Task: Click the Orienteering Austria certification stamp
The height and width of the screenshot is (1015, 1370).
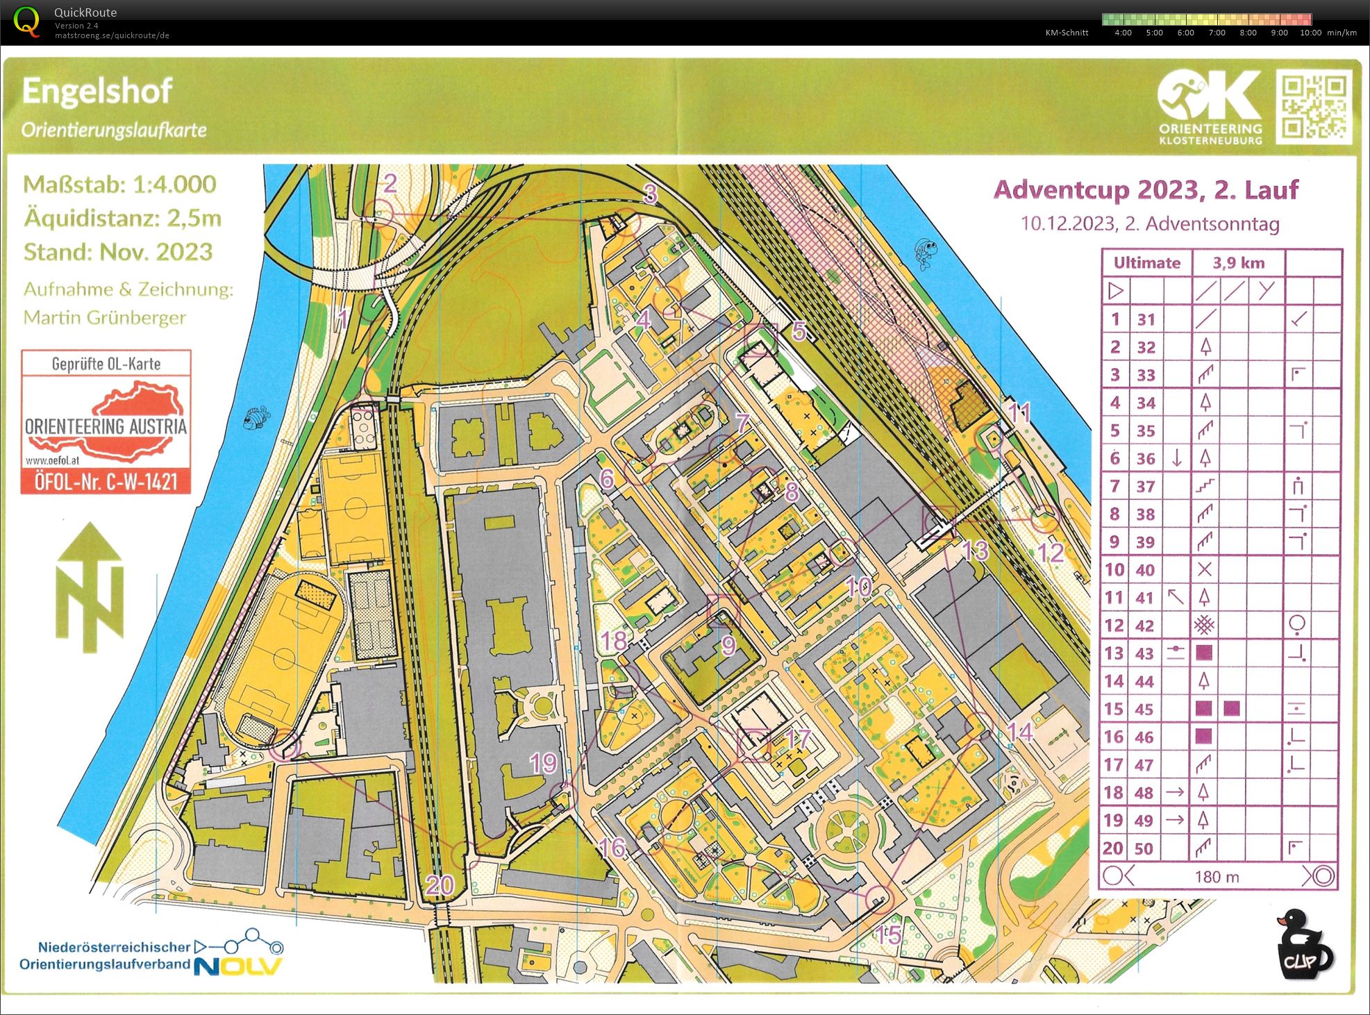Action: pyautogui.click(x=106, y=422)
